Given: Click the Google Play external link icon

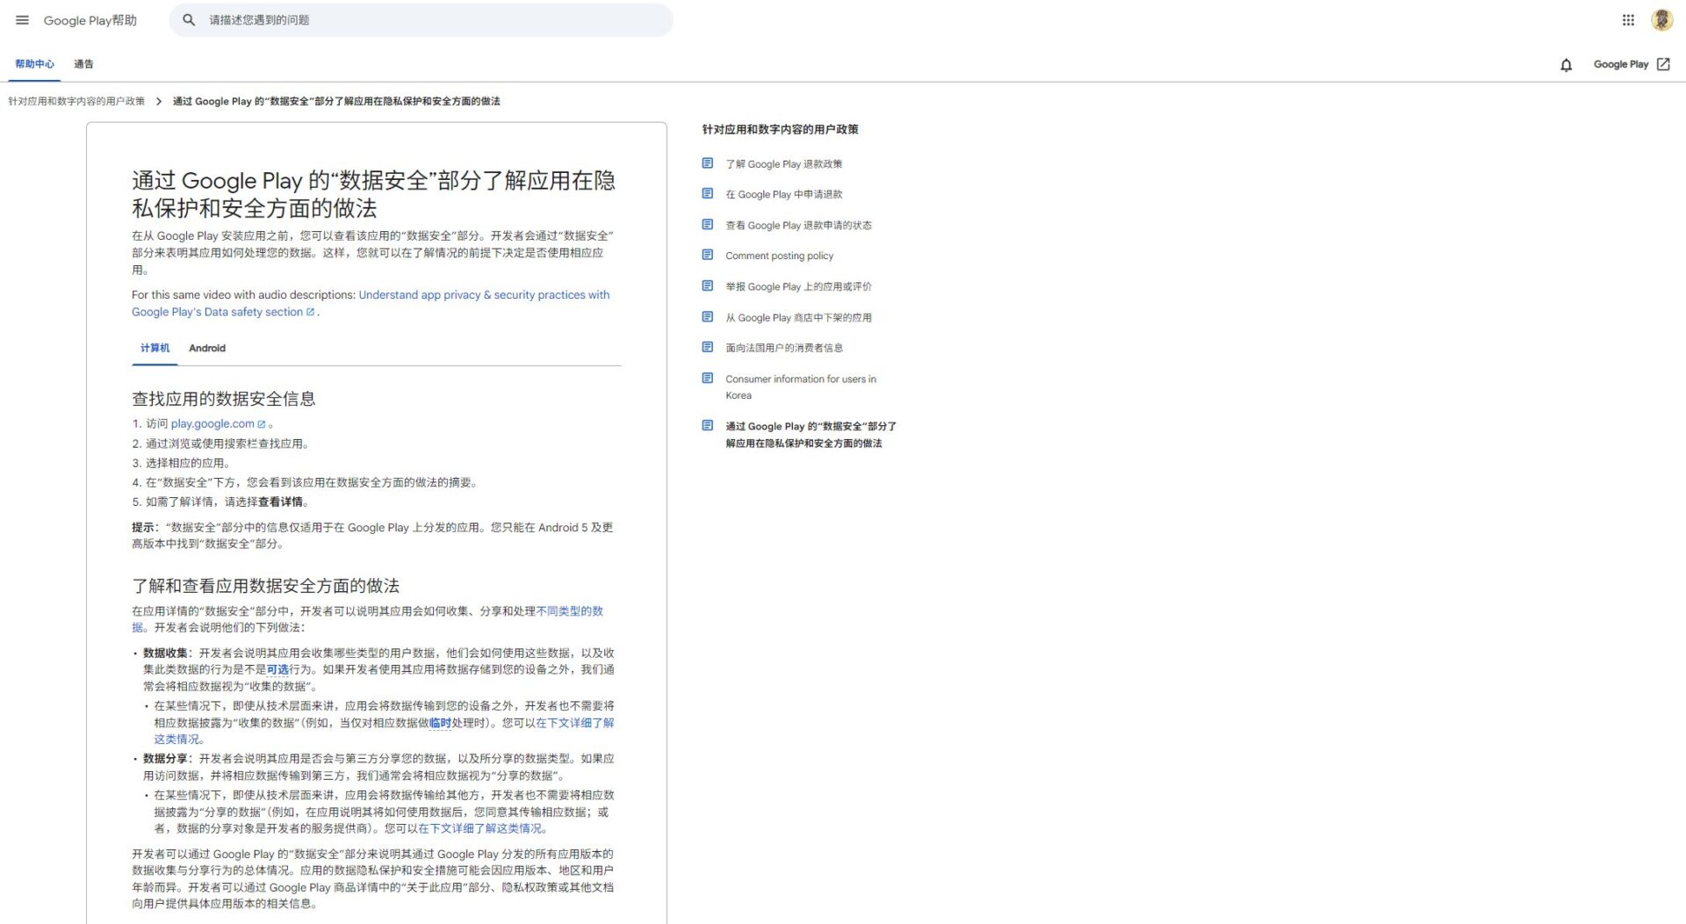Looking at the screenshot, I should tap(1663, 64).
